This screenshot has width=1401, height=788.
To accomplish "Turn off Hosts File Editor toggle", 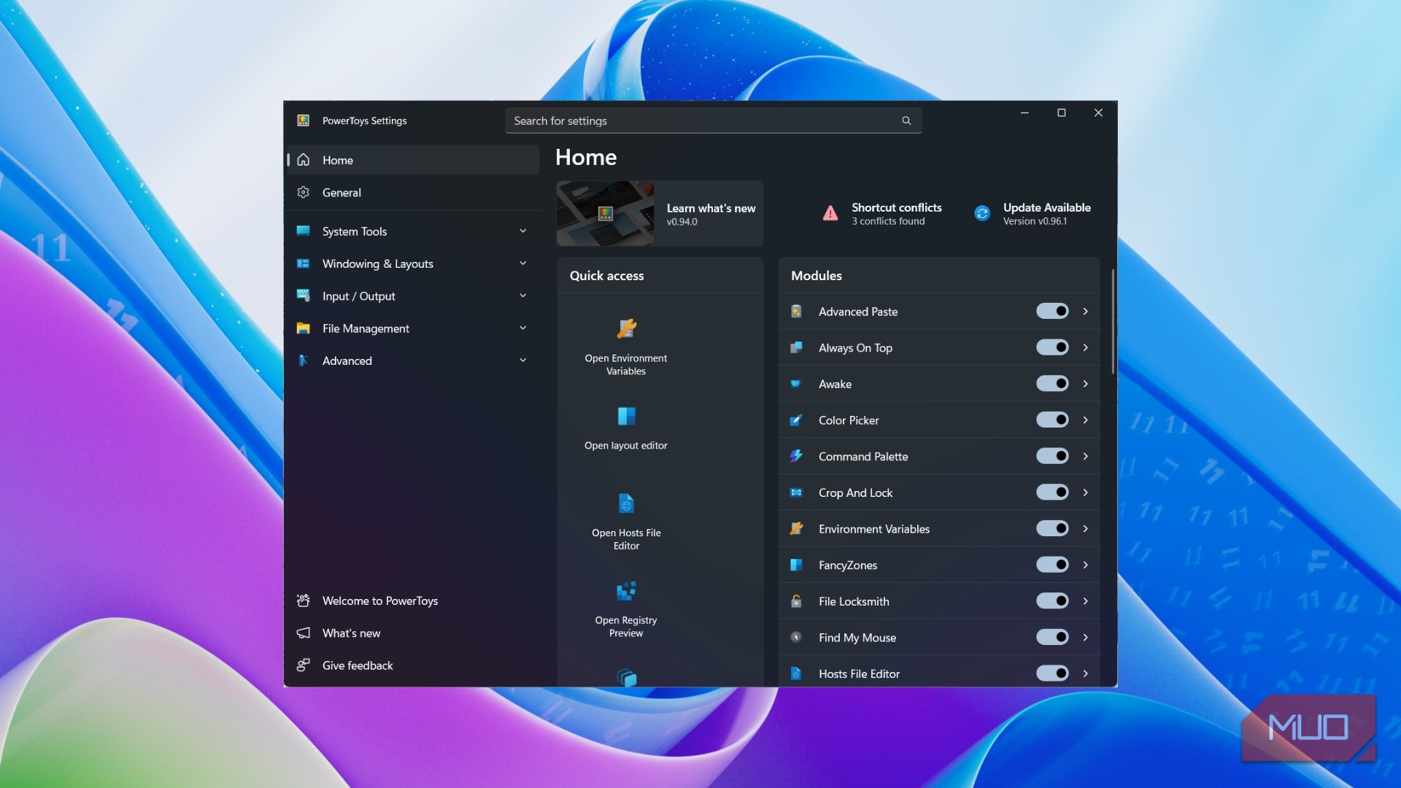I will pyautogui.click(x=1052, y=673).
